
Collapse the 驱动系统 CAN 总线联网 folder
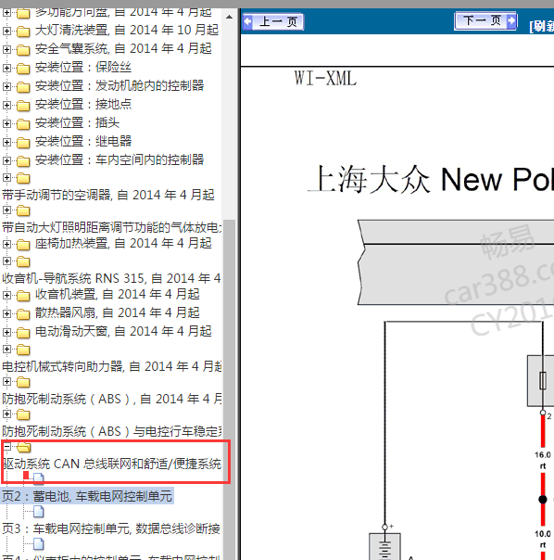6,446
